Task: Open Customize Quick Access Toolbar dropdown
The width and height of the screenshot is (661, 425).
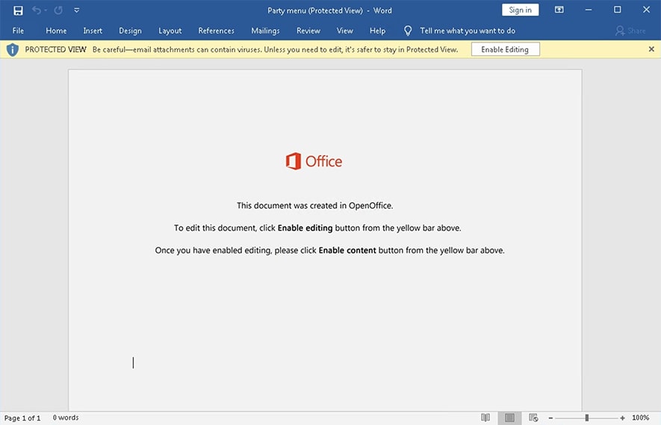Action: click(x=77, y=10)
